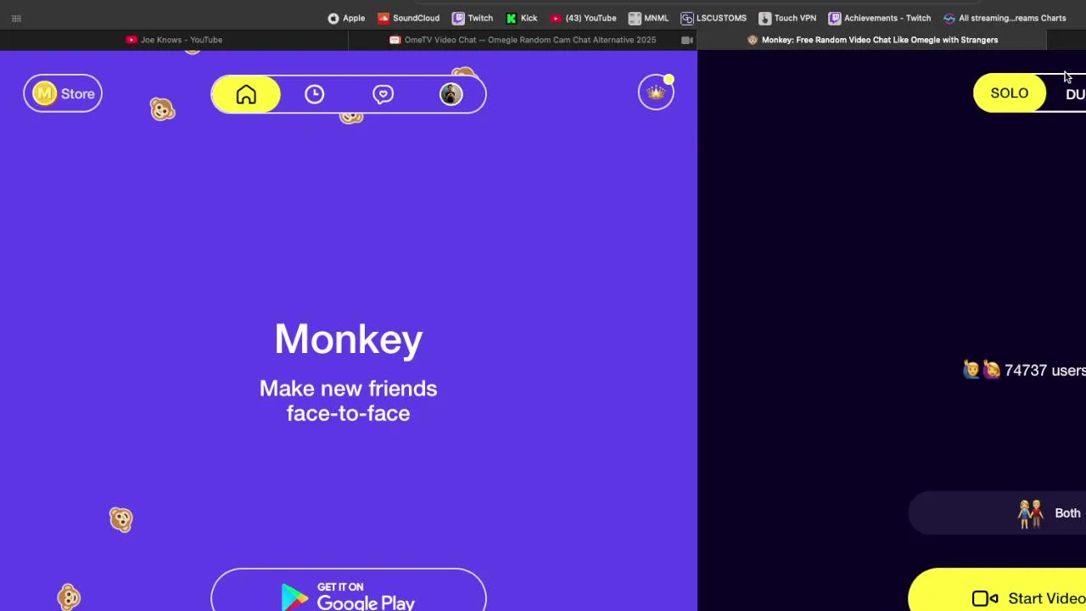Select the SOLO mode
The height and width of the screenshot is (611, 1086).
[1009, 93]
